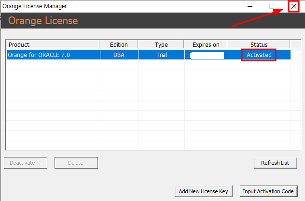Click the Type column header
The image size is (305, 201).
point(161,44)
